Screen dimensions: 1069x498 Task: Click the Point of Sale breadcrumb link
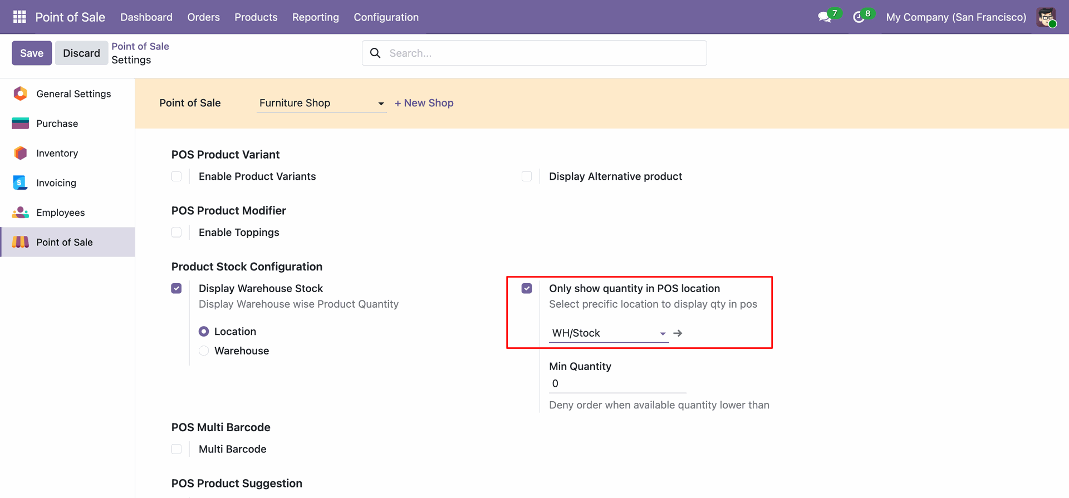click(x=140, y=46)
